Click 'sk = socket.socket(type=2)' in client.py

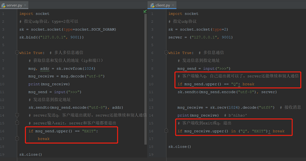[198, 29]
